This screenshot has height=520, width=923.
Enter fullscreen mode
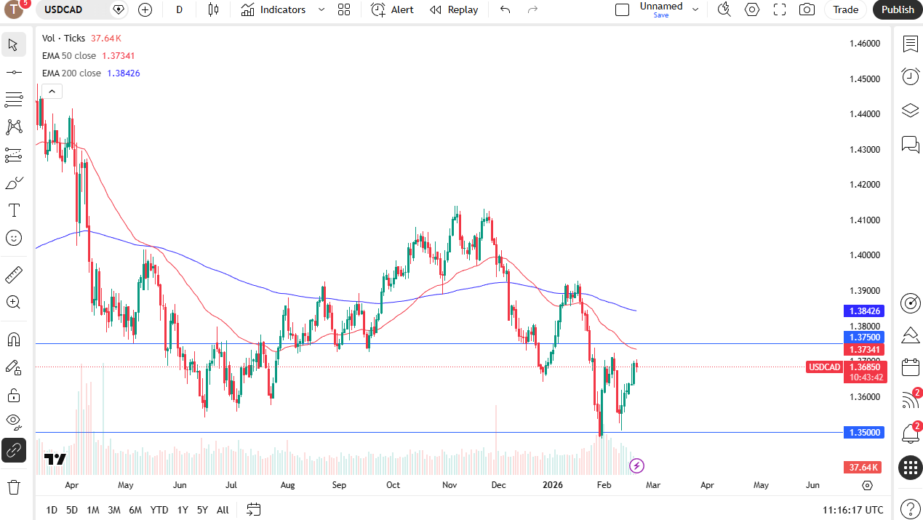point(780,9)
